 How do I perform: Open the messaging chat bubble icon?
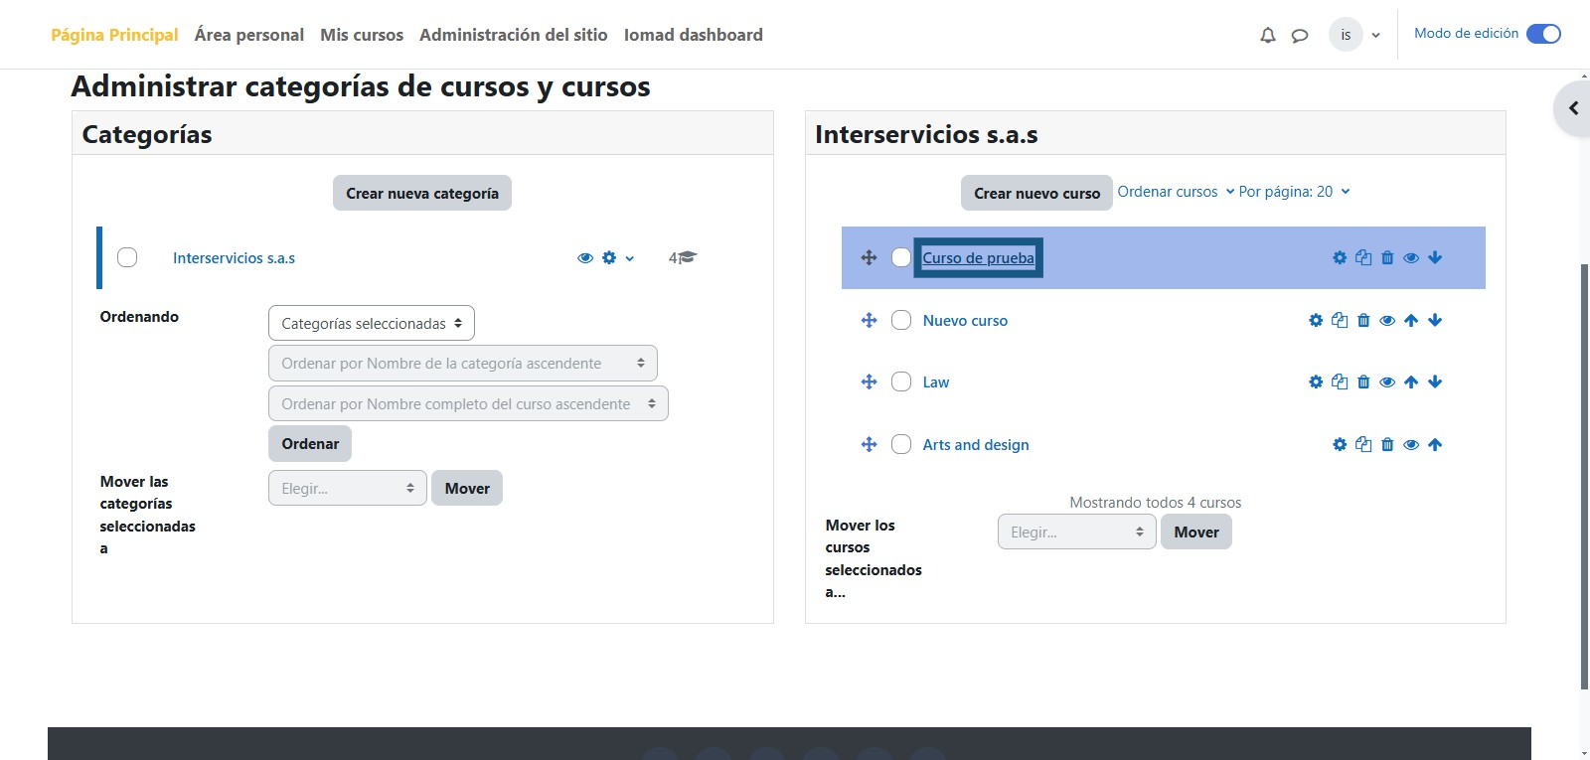(1299, 36)
